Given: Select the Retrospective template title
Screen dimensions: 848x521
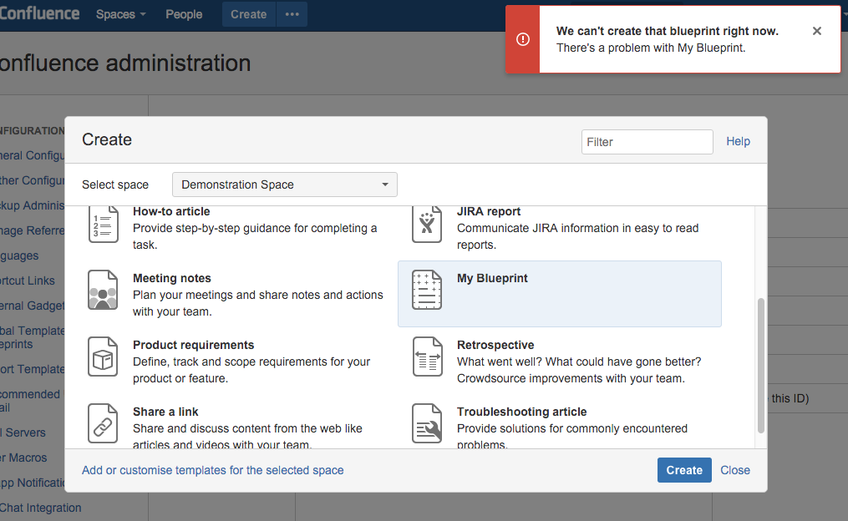Looking at the screenshot, I should click(x=495, y=345).
